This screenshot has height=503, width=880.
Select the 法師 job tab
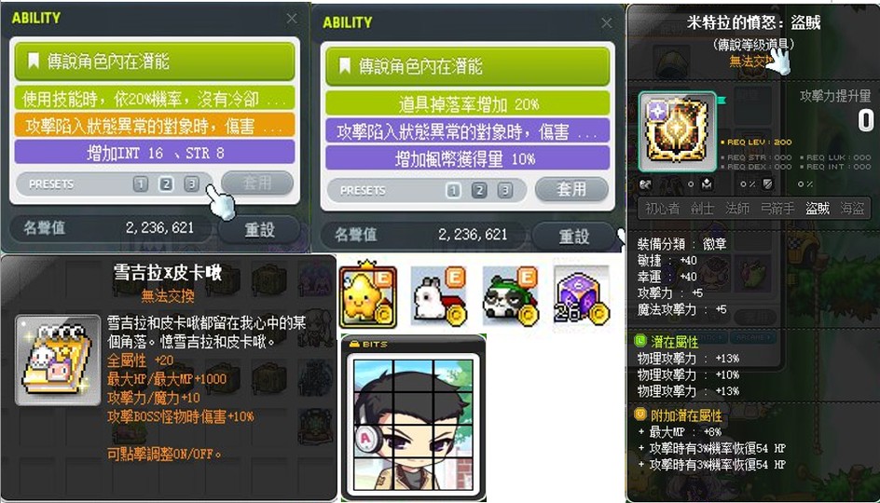(x=736, y=209)
